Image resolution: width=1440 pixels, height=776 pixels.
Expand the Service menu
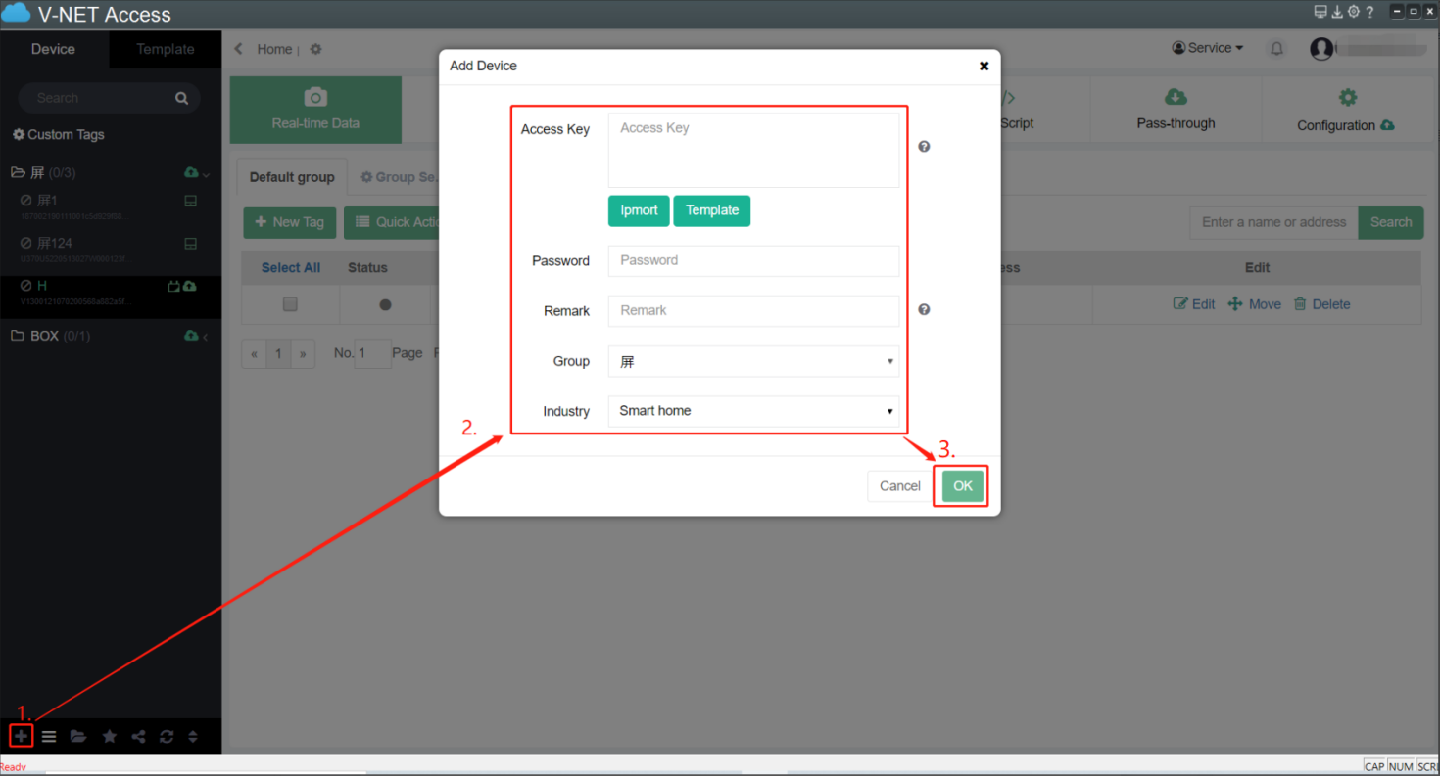1208,48
